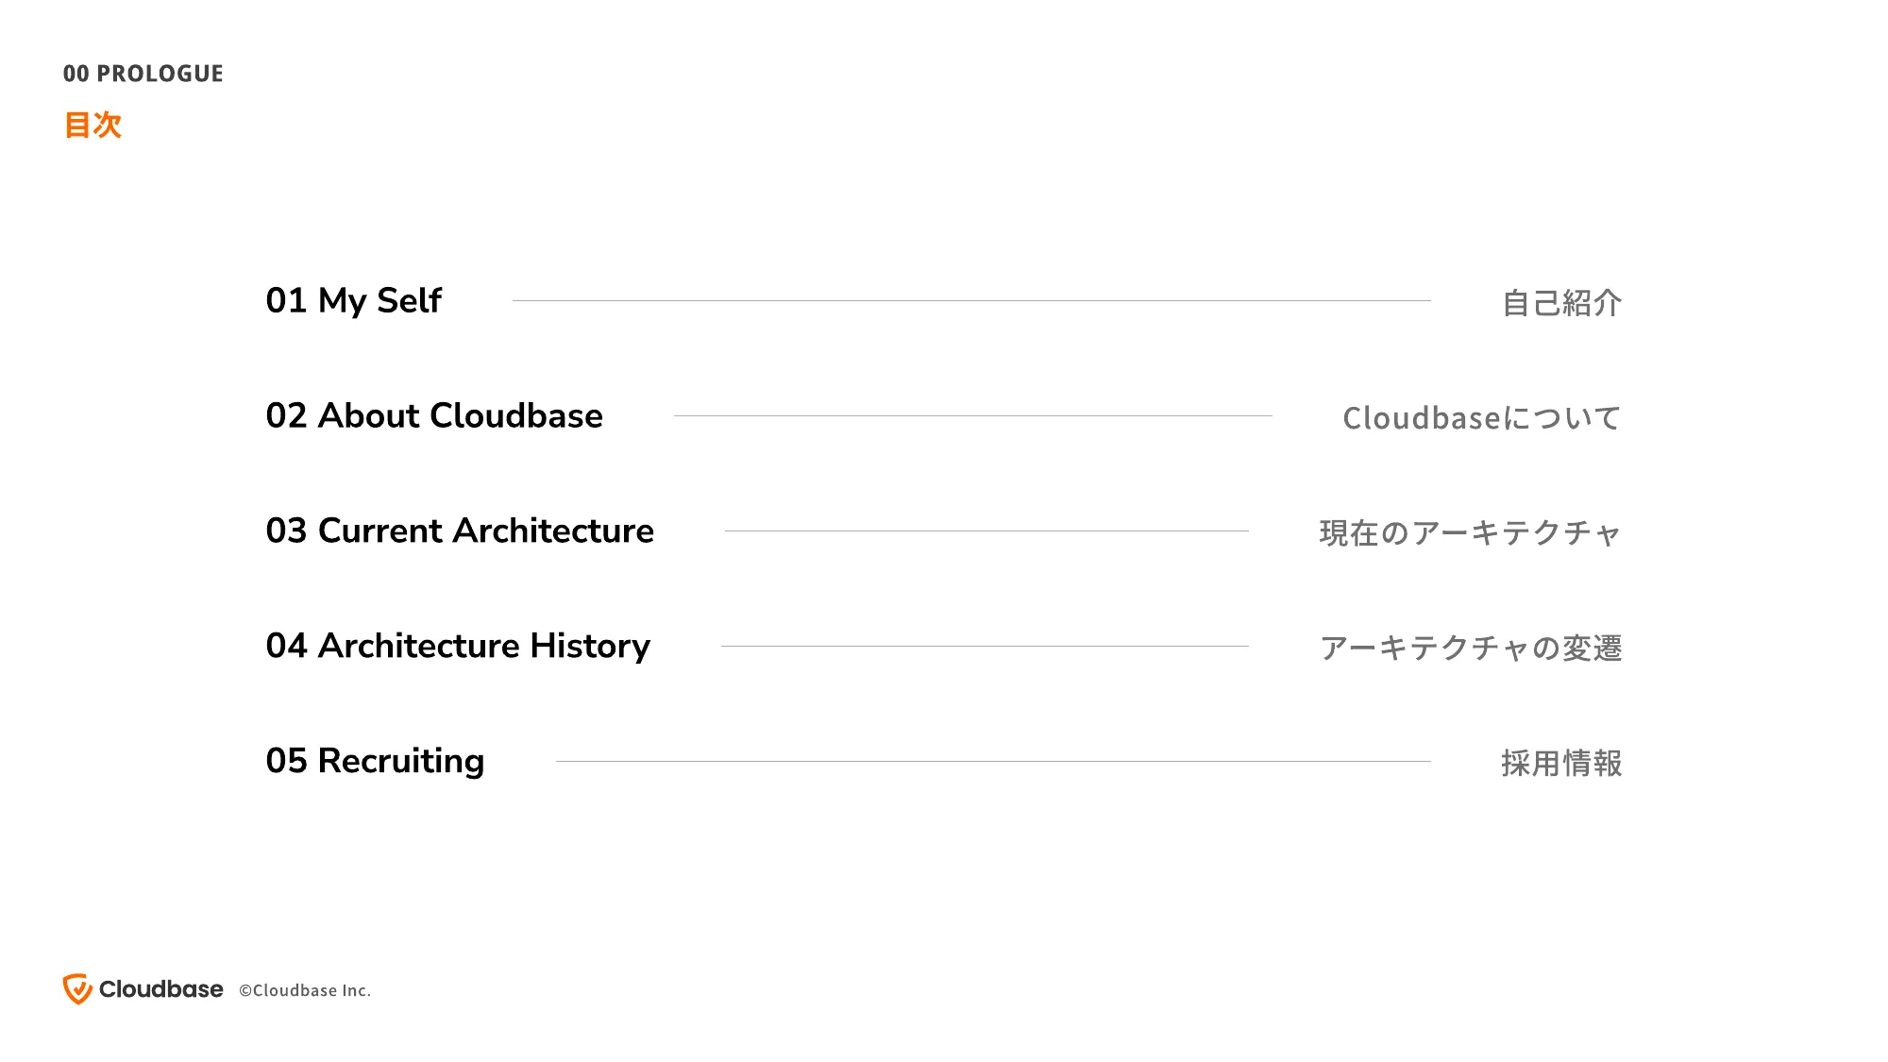The width and height of the screenshot is (1888, 1062).
Task: Click the line beside Architecture History
Action: (985, 646)
